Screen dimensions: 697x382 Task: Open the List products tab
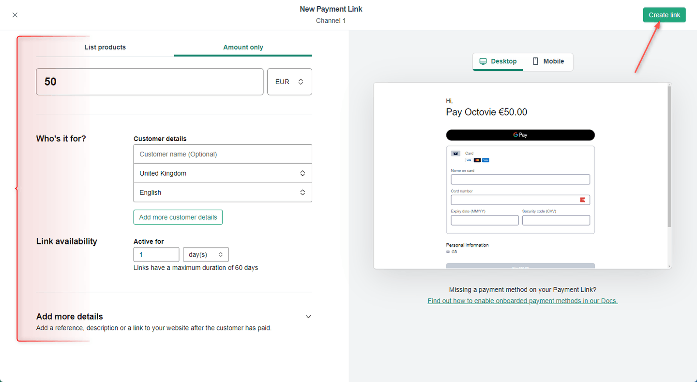[x=105, y=47]
